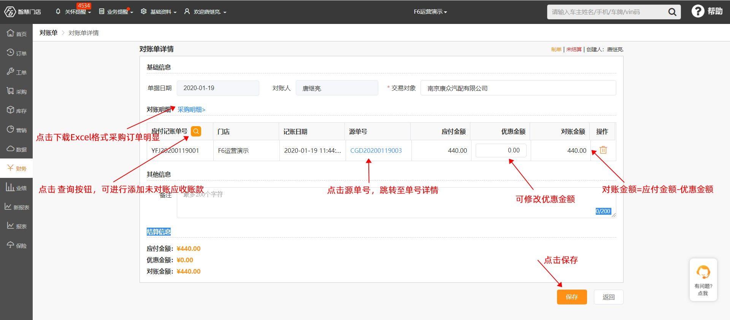730x320 pixels.
Task: Open 报表 line-chart item in sidebar
Action: (x=16, y=226)
